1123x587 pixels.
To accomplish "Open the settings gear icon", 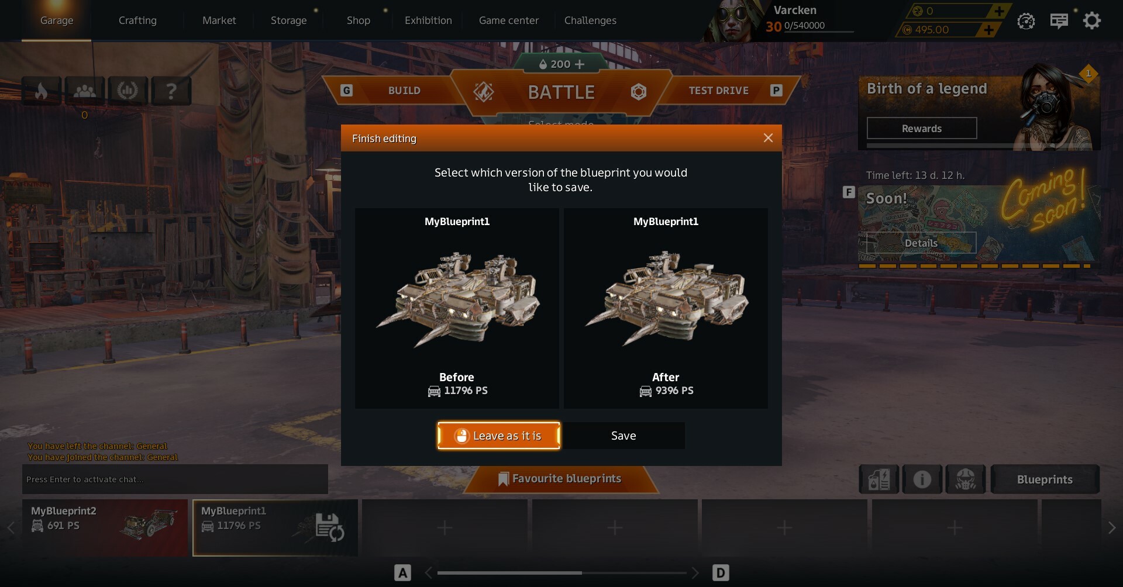I will coord(1091,21).
